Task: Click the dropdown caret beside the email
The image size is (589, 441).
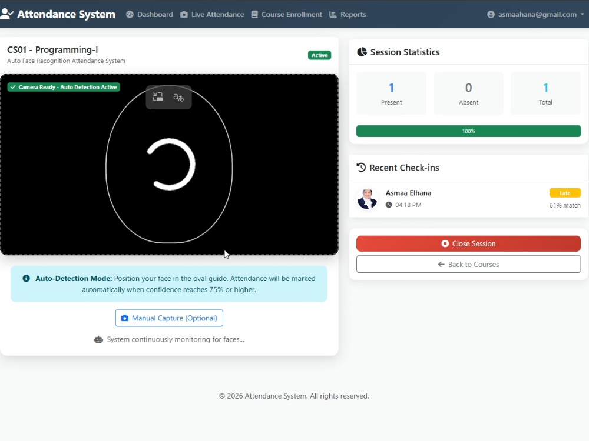Action: pos(583,14)
